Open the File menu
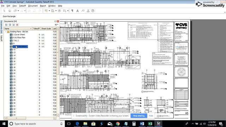 (3, 6)
